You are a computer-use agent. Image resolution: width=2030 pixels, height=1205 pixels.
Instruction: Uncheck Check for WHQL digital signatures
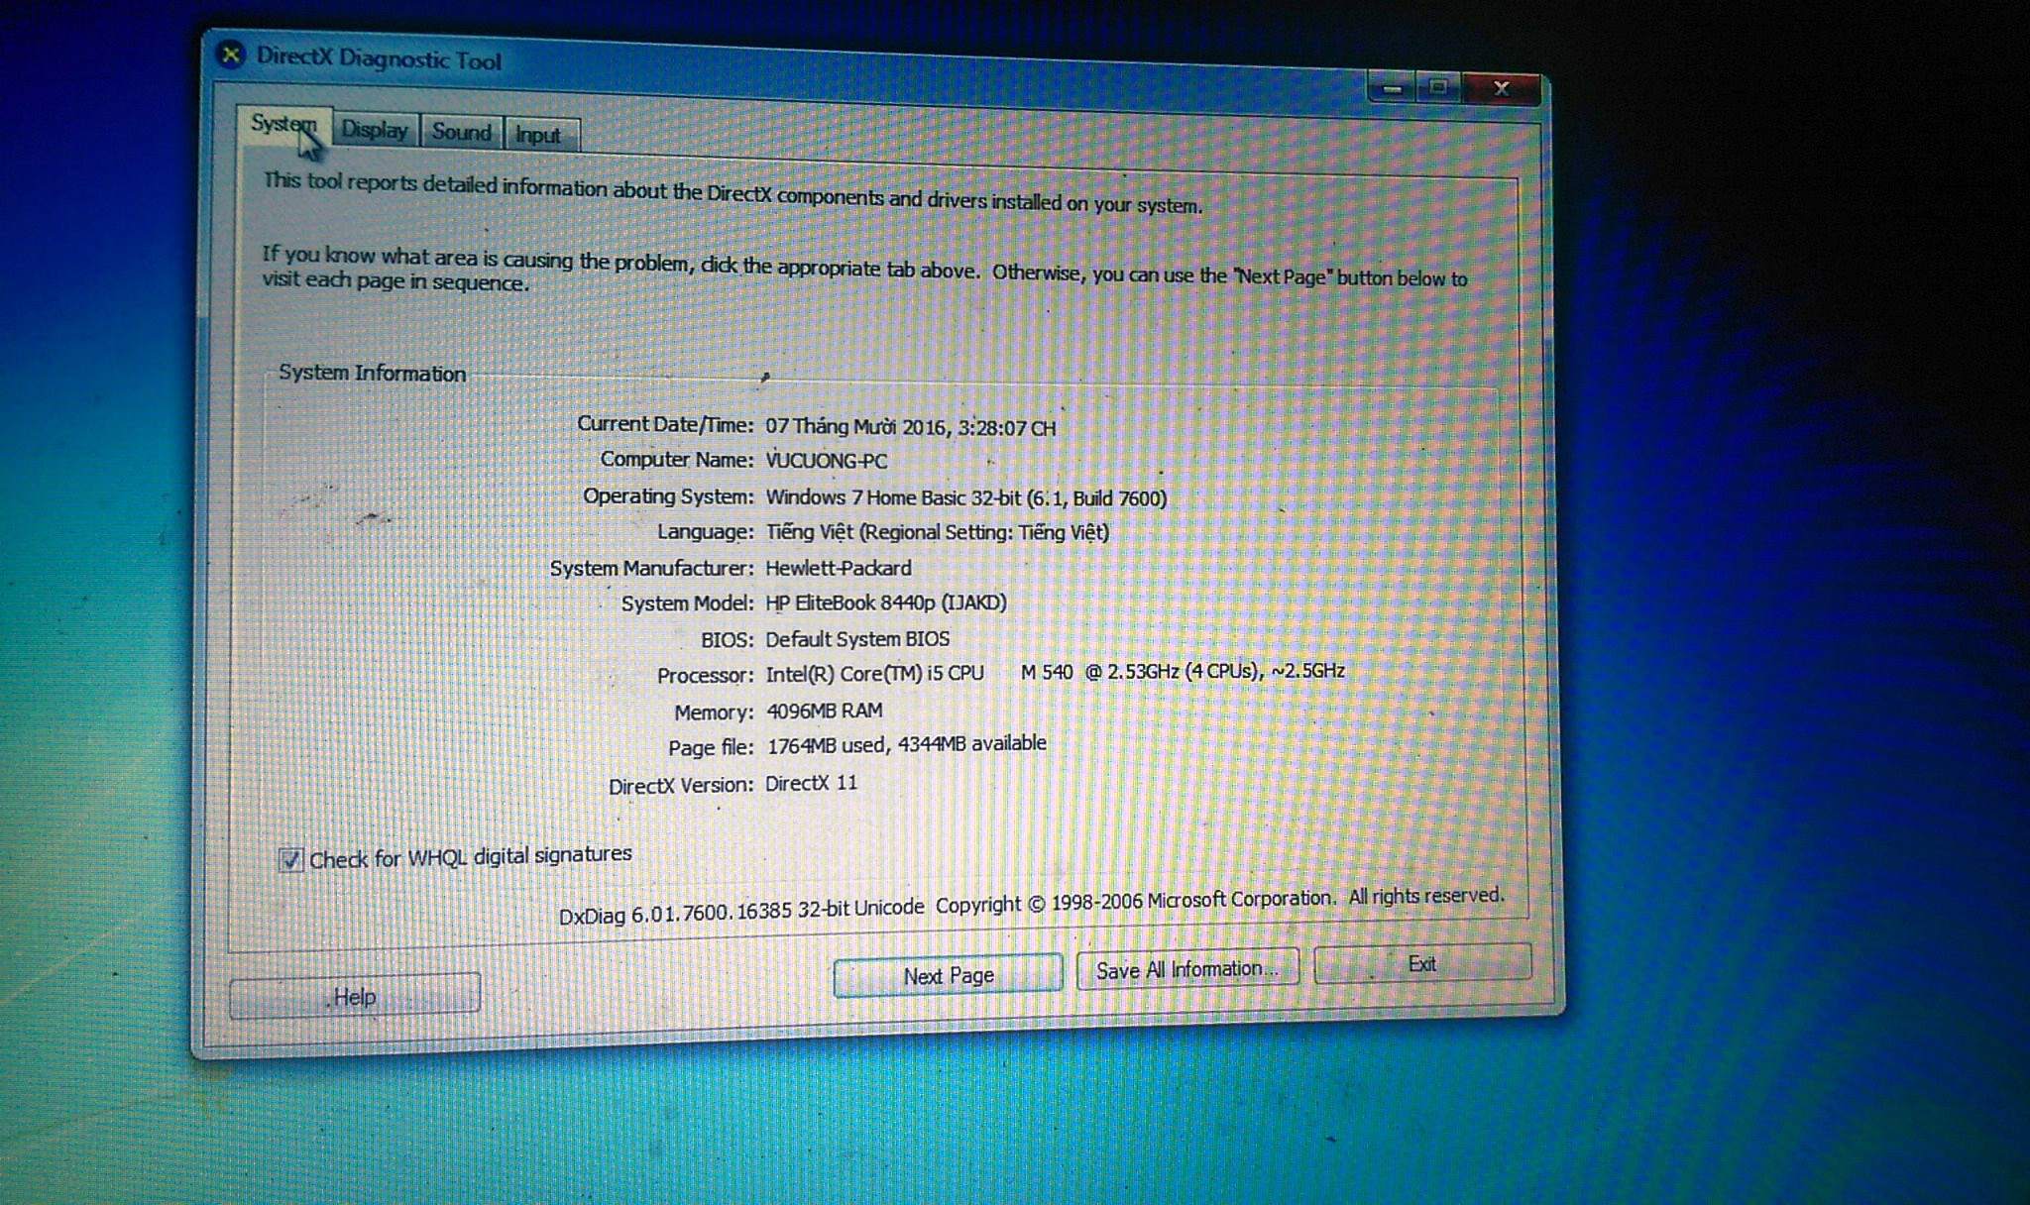[290, 859]
